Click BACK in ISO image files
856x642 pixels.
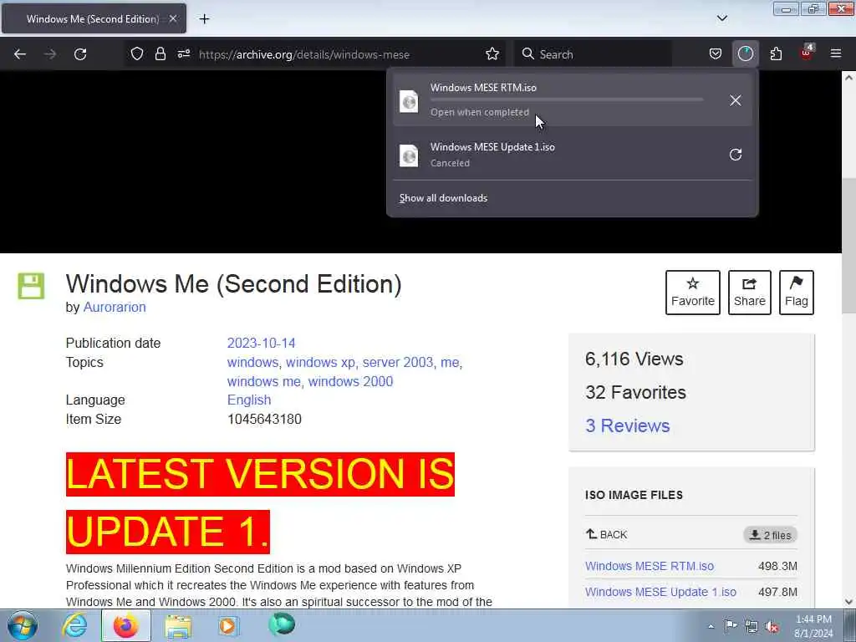(x=607, y=534)
